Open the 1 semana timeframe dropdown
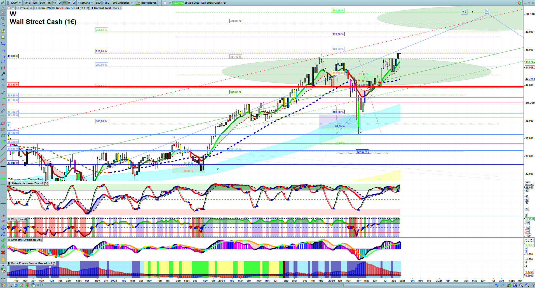535x288 pixels. [85, 3]
